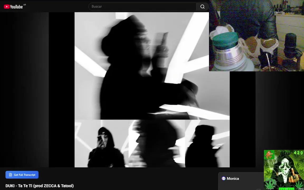This screenshot has width=304, height=190.
Task: Click the Get Full Transcript button
Action: [x=22, y=175]
